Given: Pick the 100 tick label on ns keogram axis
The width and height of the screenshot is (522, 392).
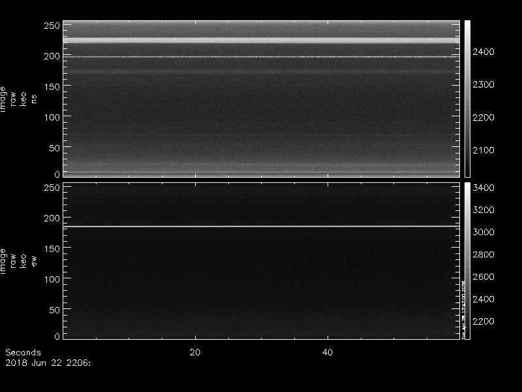Looking at the screenshot, I should pos(52,118).
